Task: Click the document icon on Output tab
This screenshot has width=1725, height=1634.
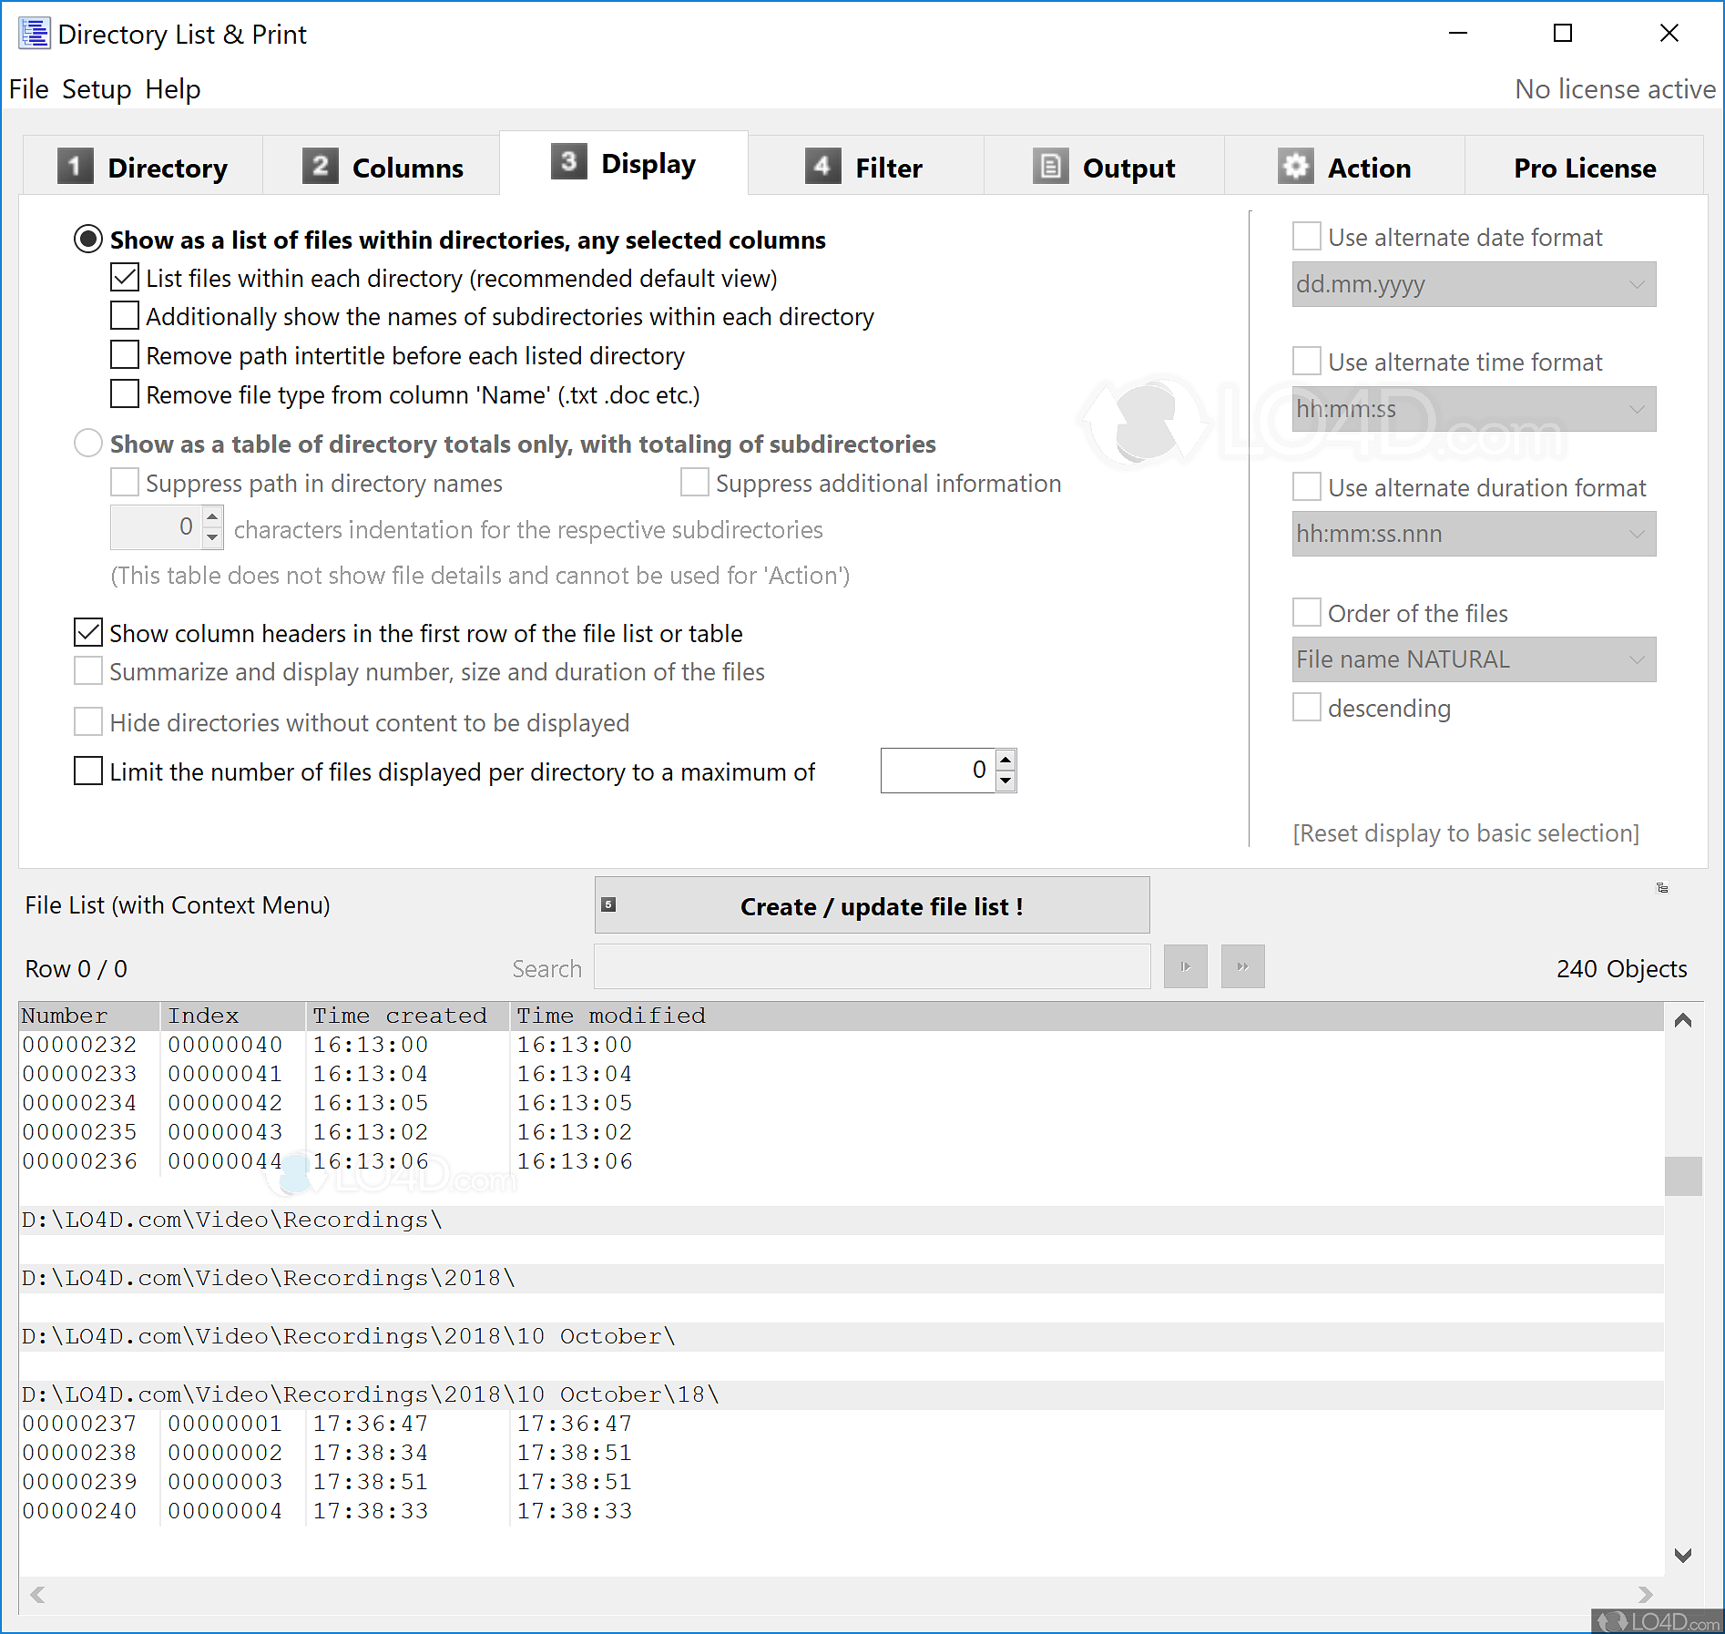Action: click(x=1050, y=167)
